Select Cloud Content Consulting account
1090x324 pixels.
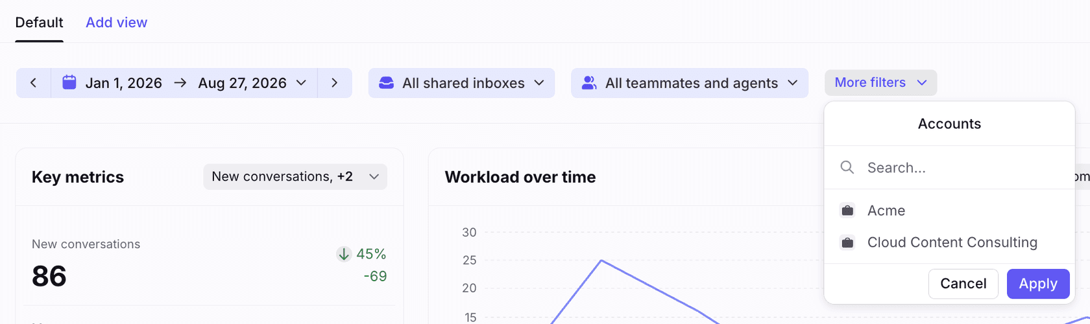click(x=949, y=242)
